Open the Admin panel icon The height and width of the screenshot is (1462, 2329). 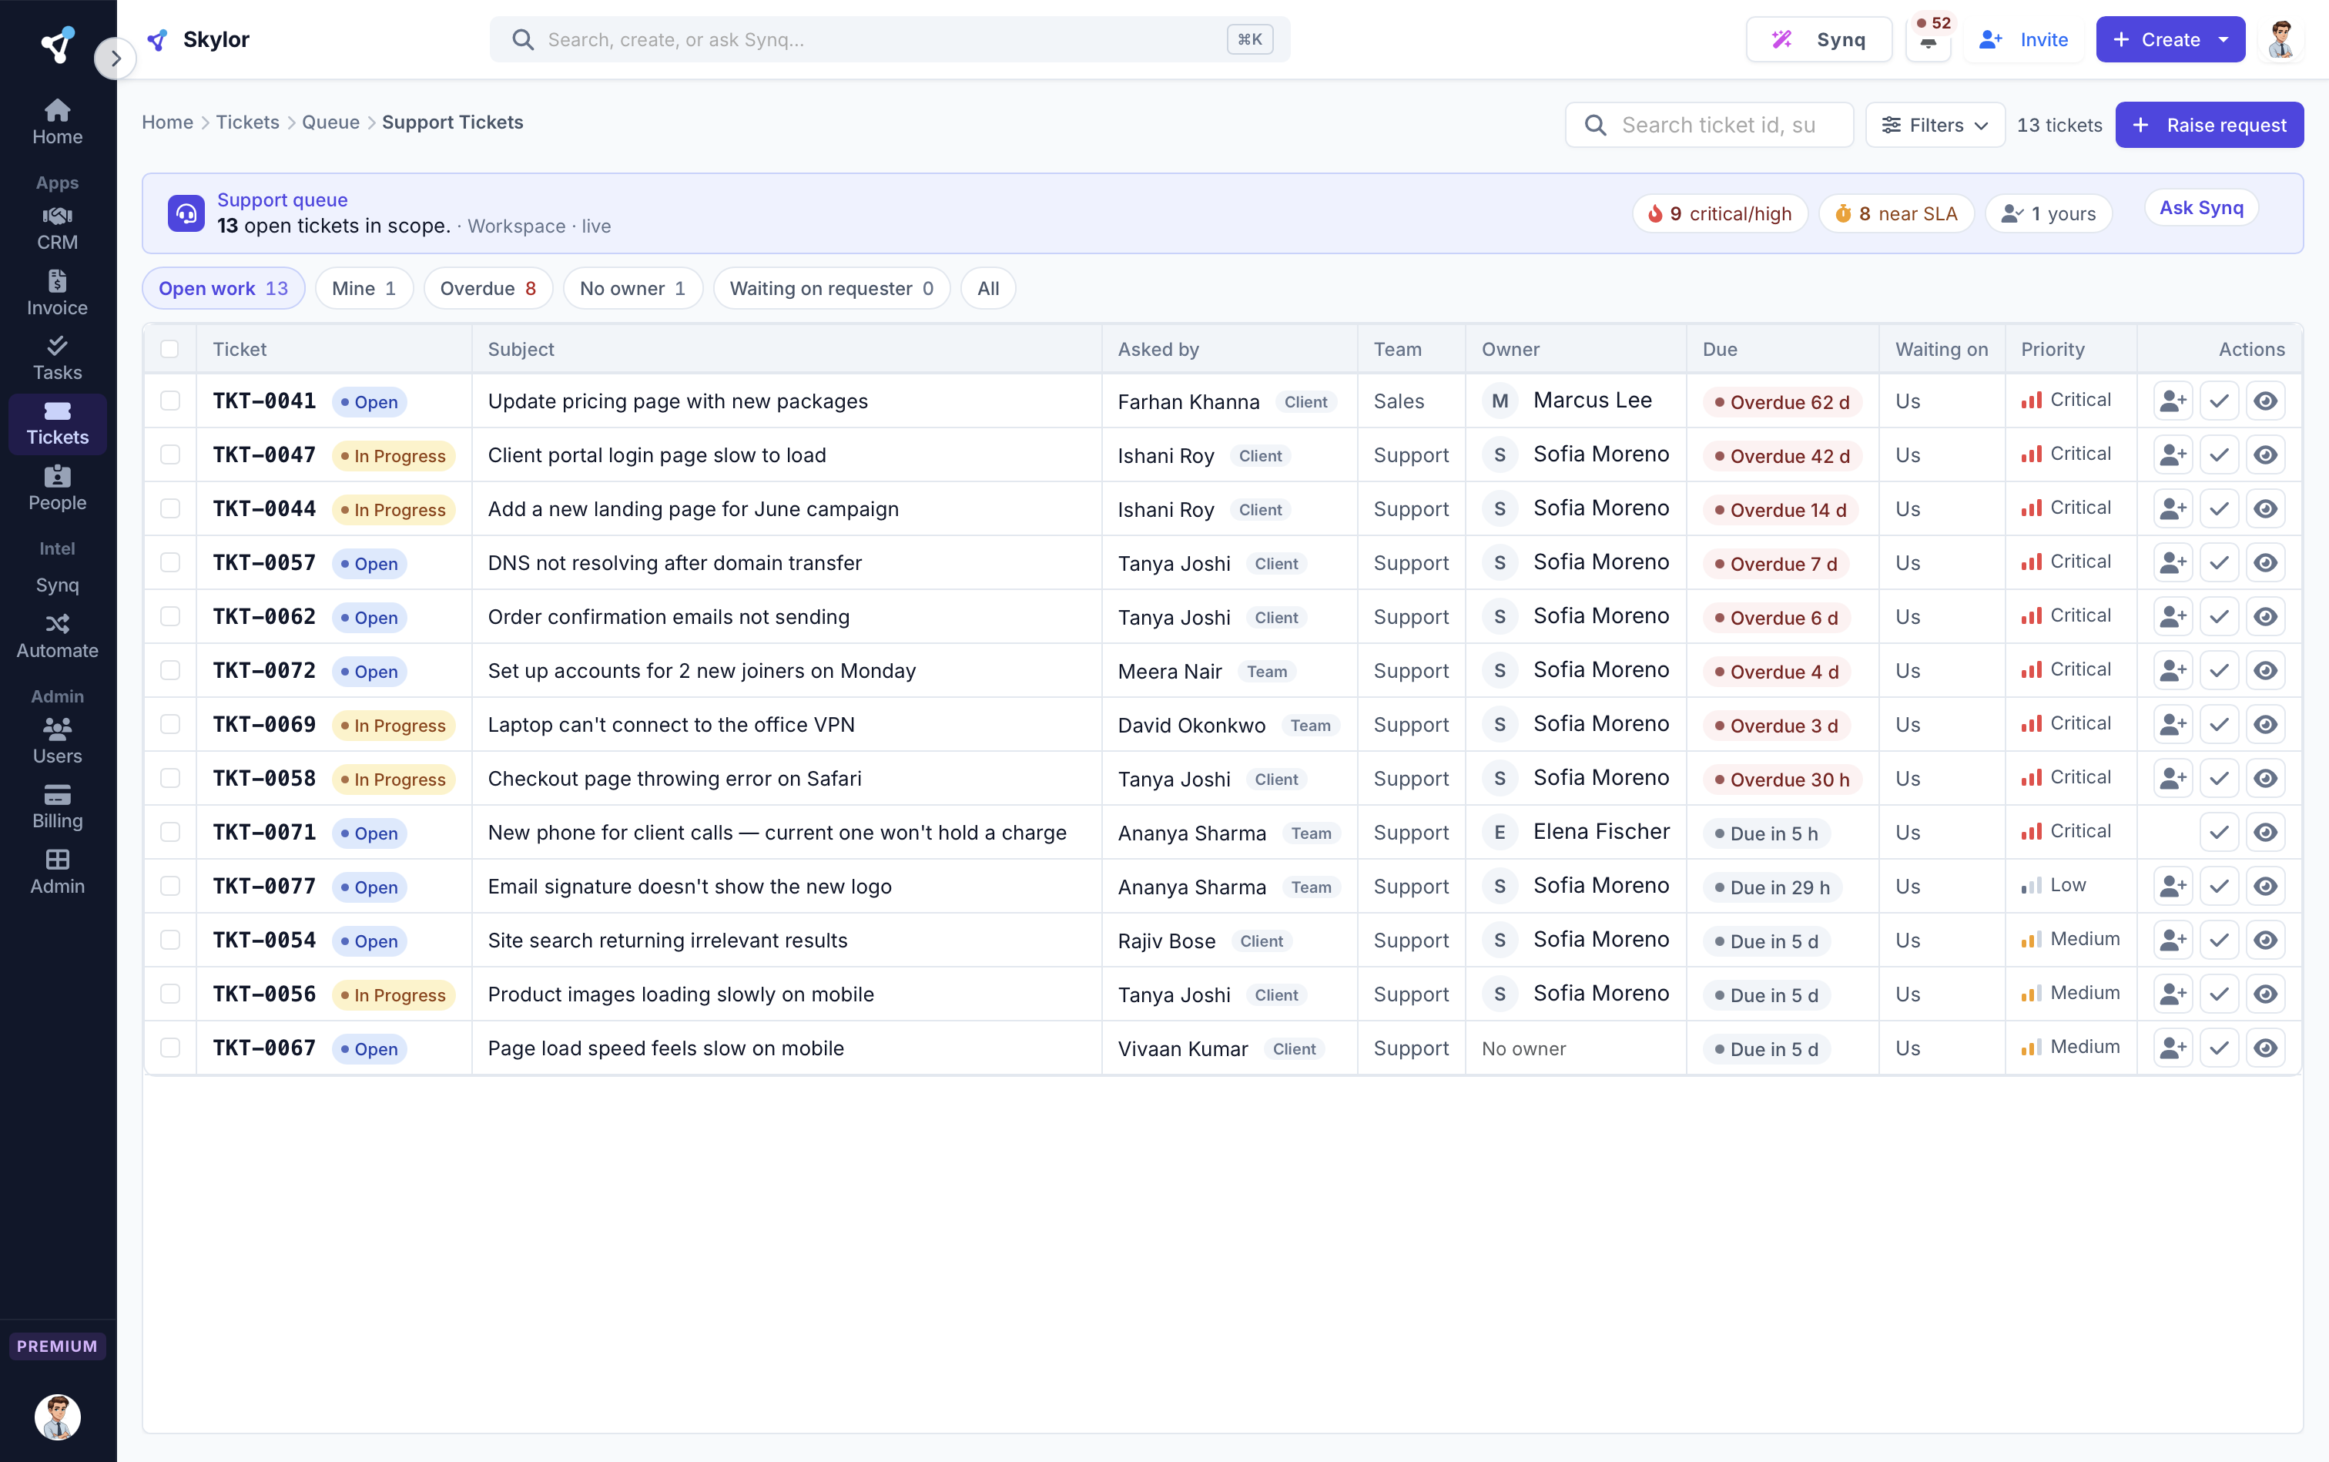(57, 872)
